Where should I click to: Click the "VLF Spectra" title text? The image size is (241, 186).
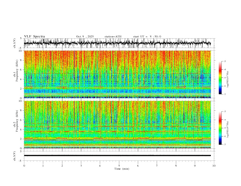click(x=34, y=36)
